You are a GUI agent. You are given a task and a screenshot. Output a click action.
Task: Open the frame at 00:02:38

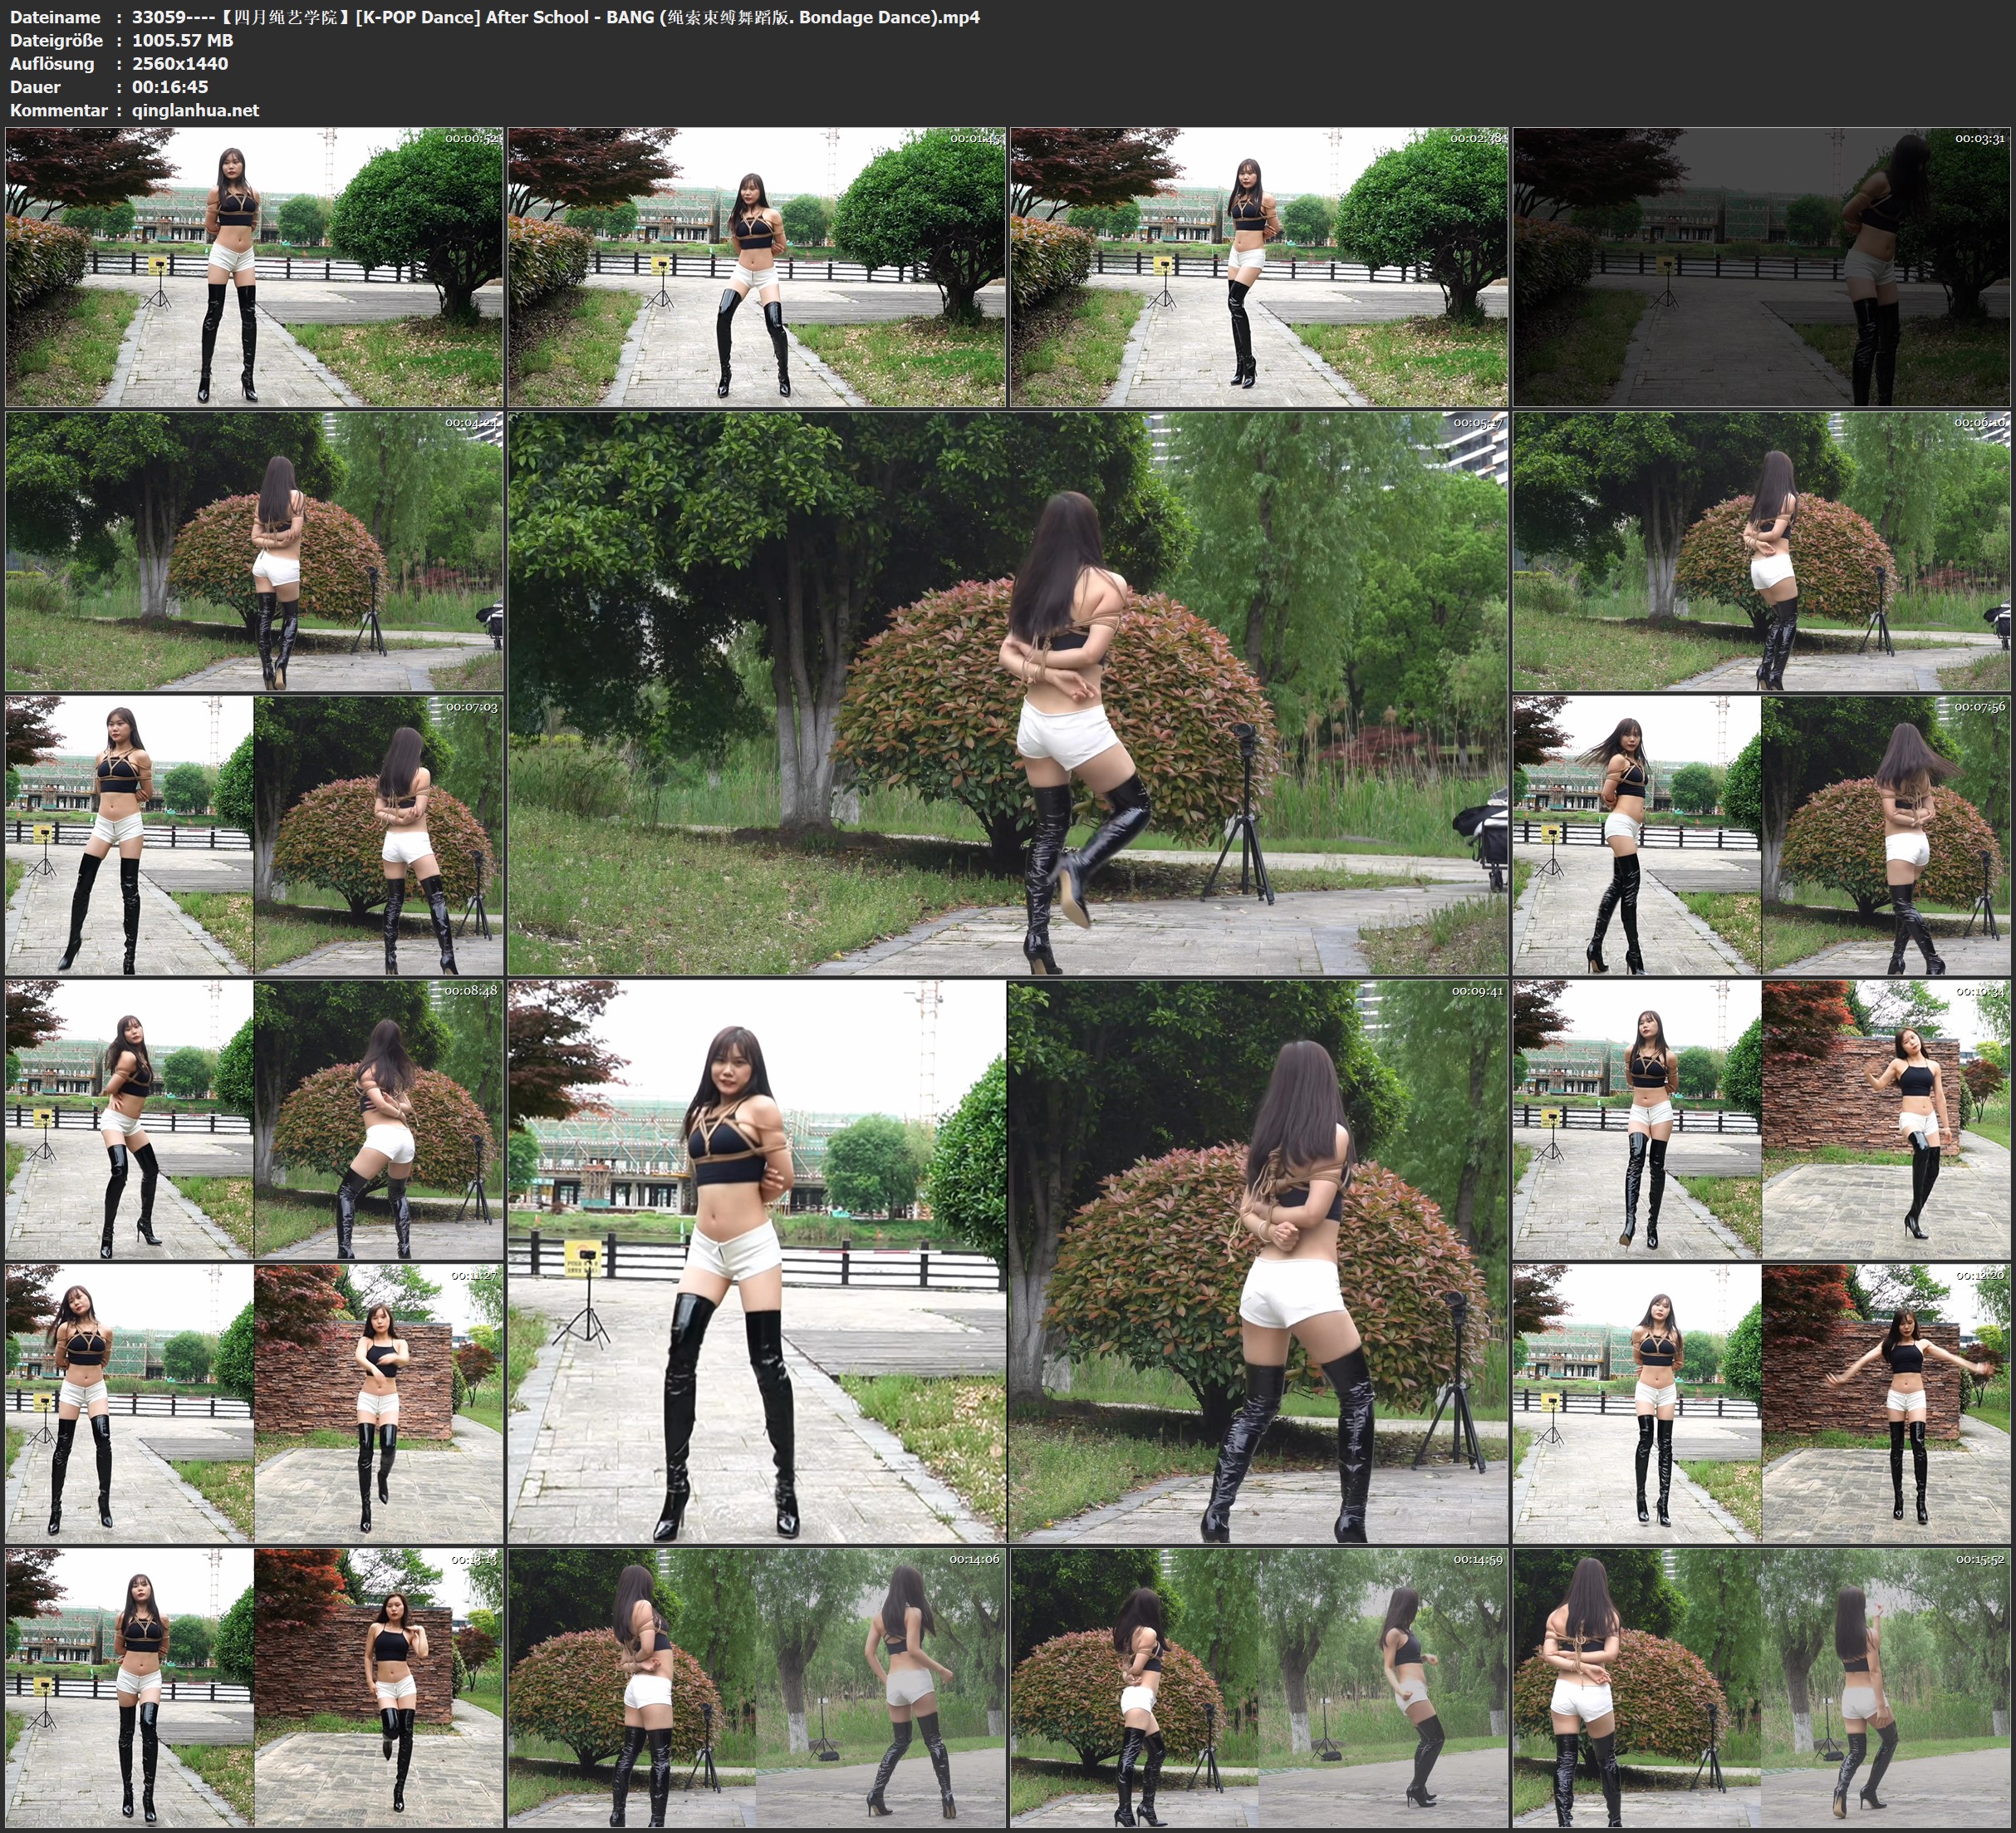tap(1259, 268)
